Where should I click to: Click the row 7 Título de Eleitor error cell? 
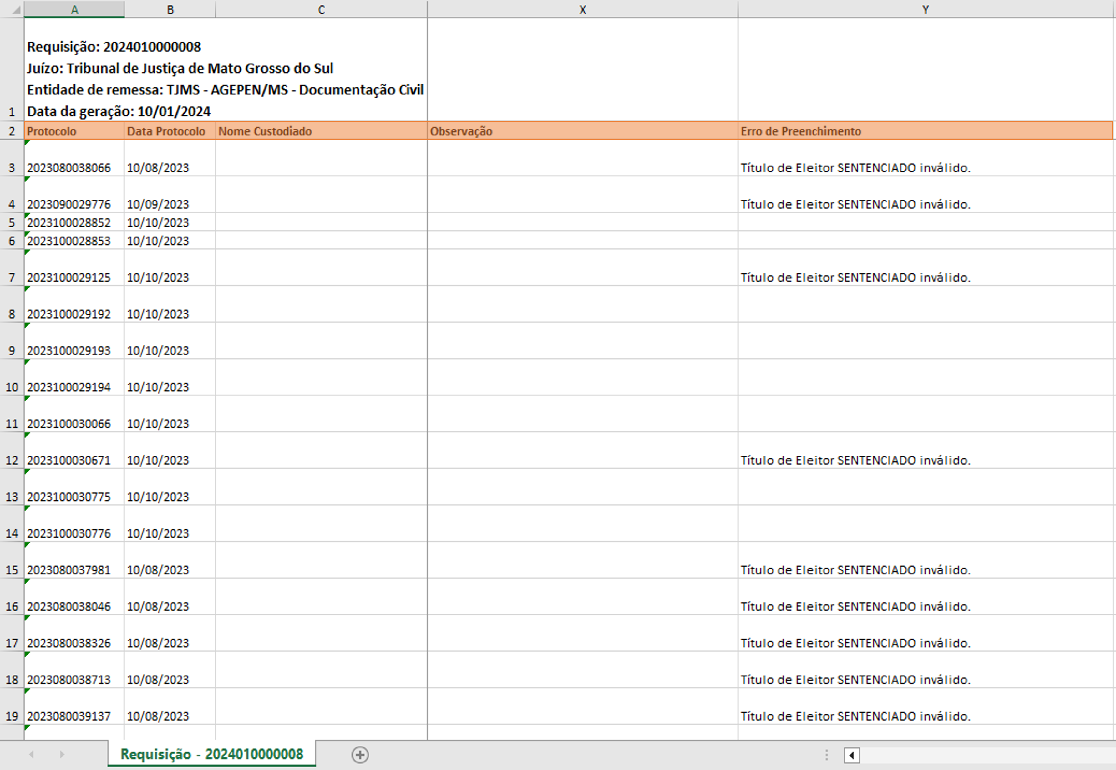pos(926,268)
